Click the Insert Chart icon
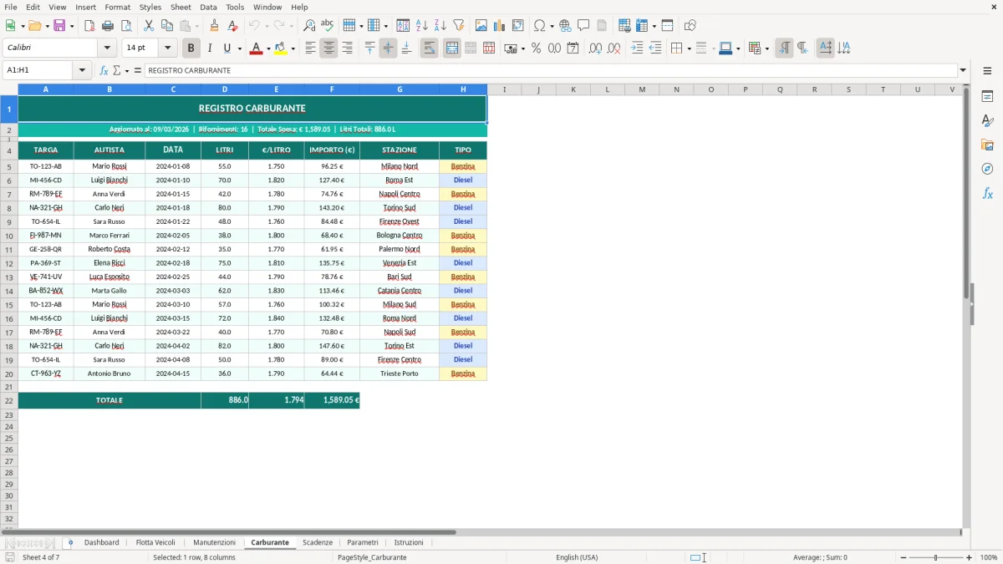 pos(500,26)
